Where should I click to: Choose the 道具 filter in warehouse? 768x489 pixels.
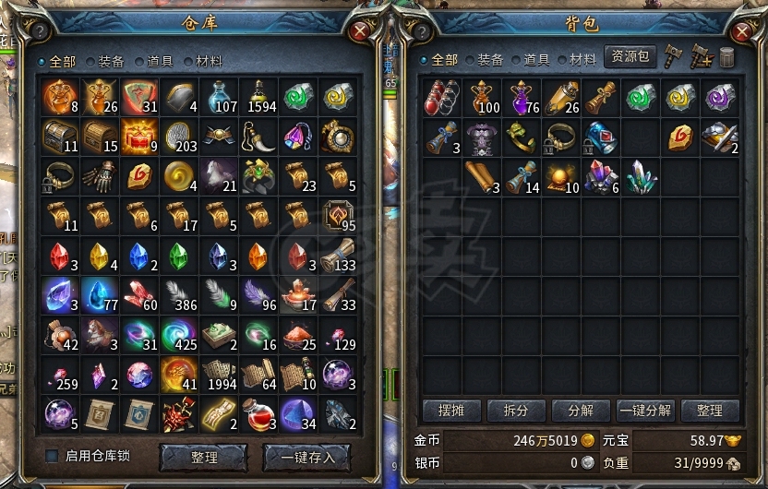154,62
